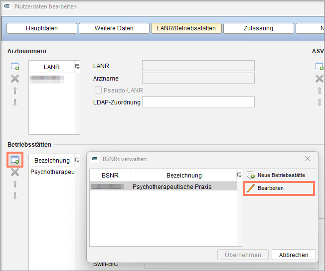Add new Betriebsstätte with plus icon
Screen dimensions: 325x271
[x=15, y=160]
